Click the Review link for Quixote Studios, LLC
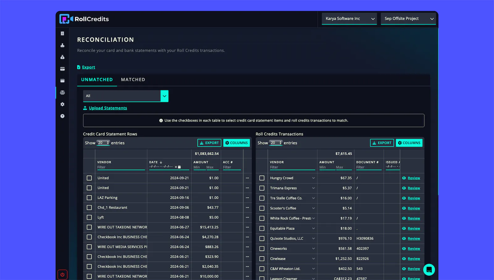Screen dimensions: 494x280 [414, 238]
